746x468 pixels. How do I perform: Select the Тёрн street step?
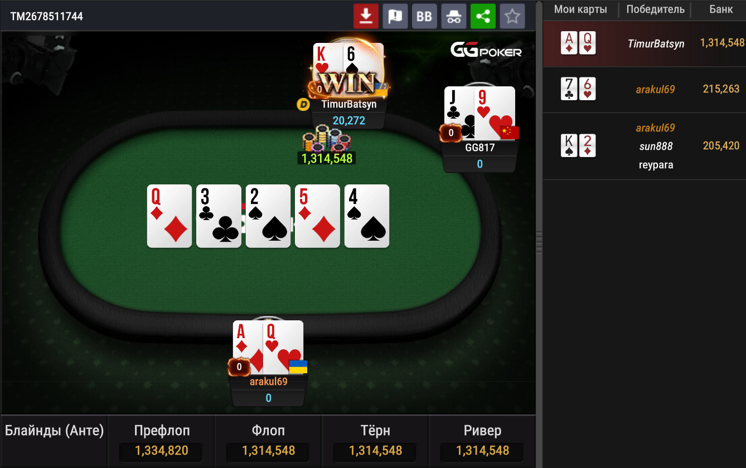375,441
